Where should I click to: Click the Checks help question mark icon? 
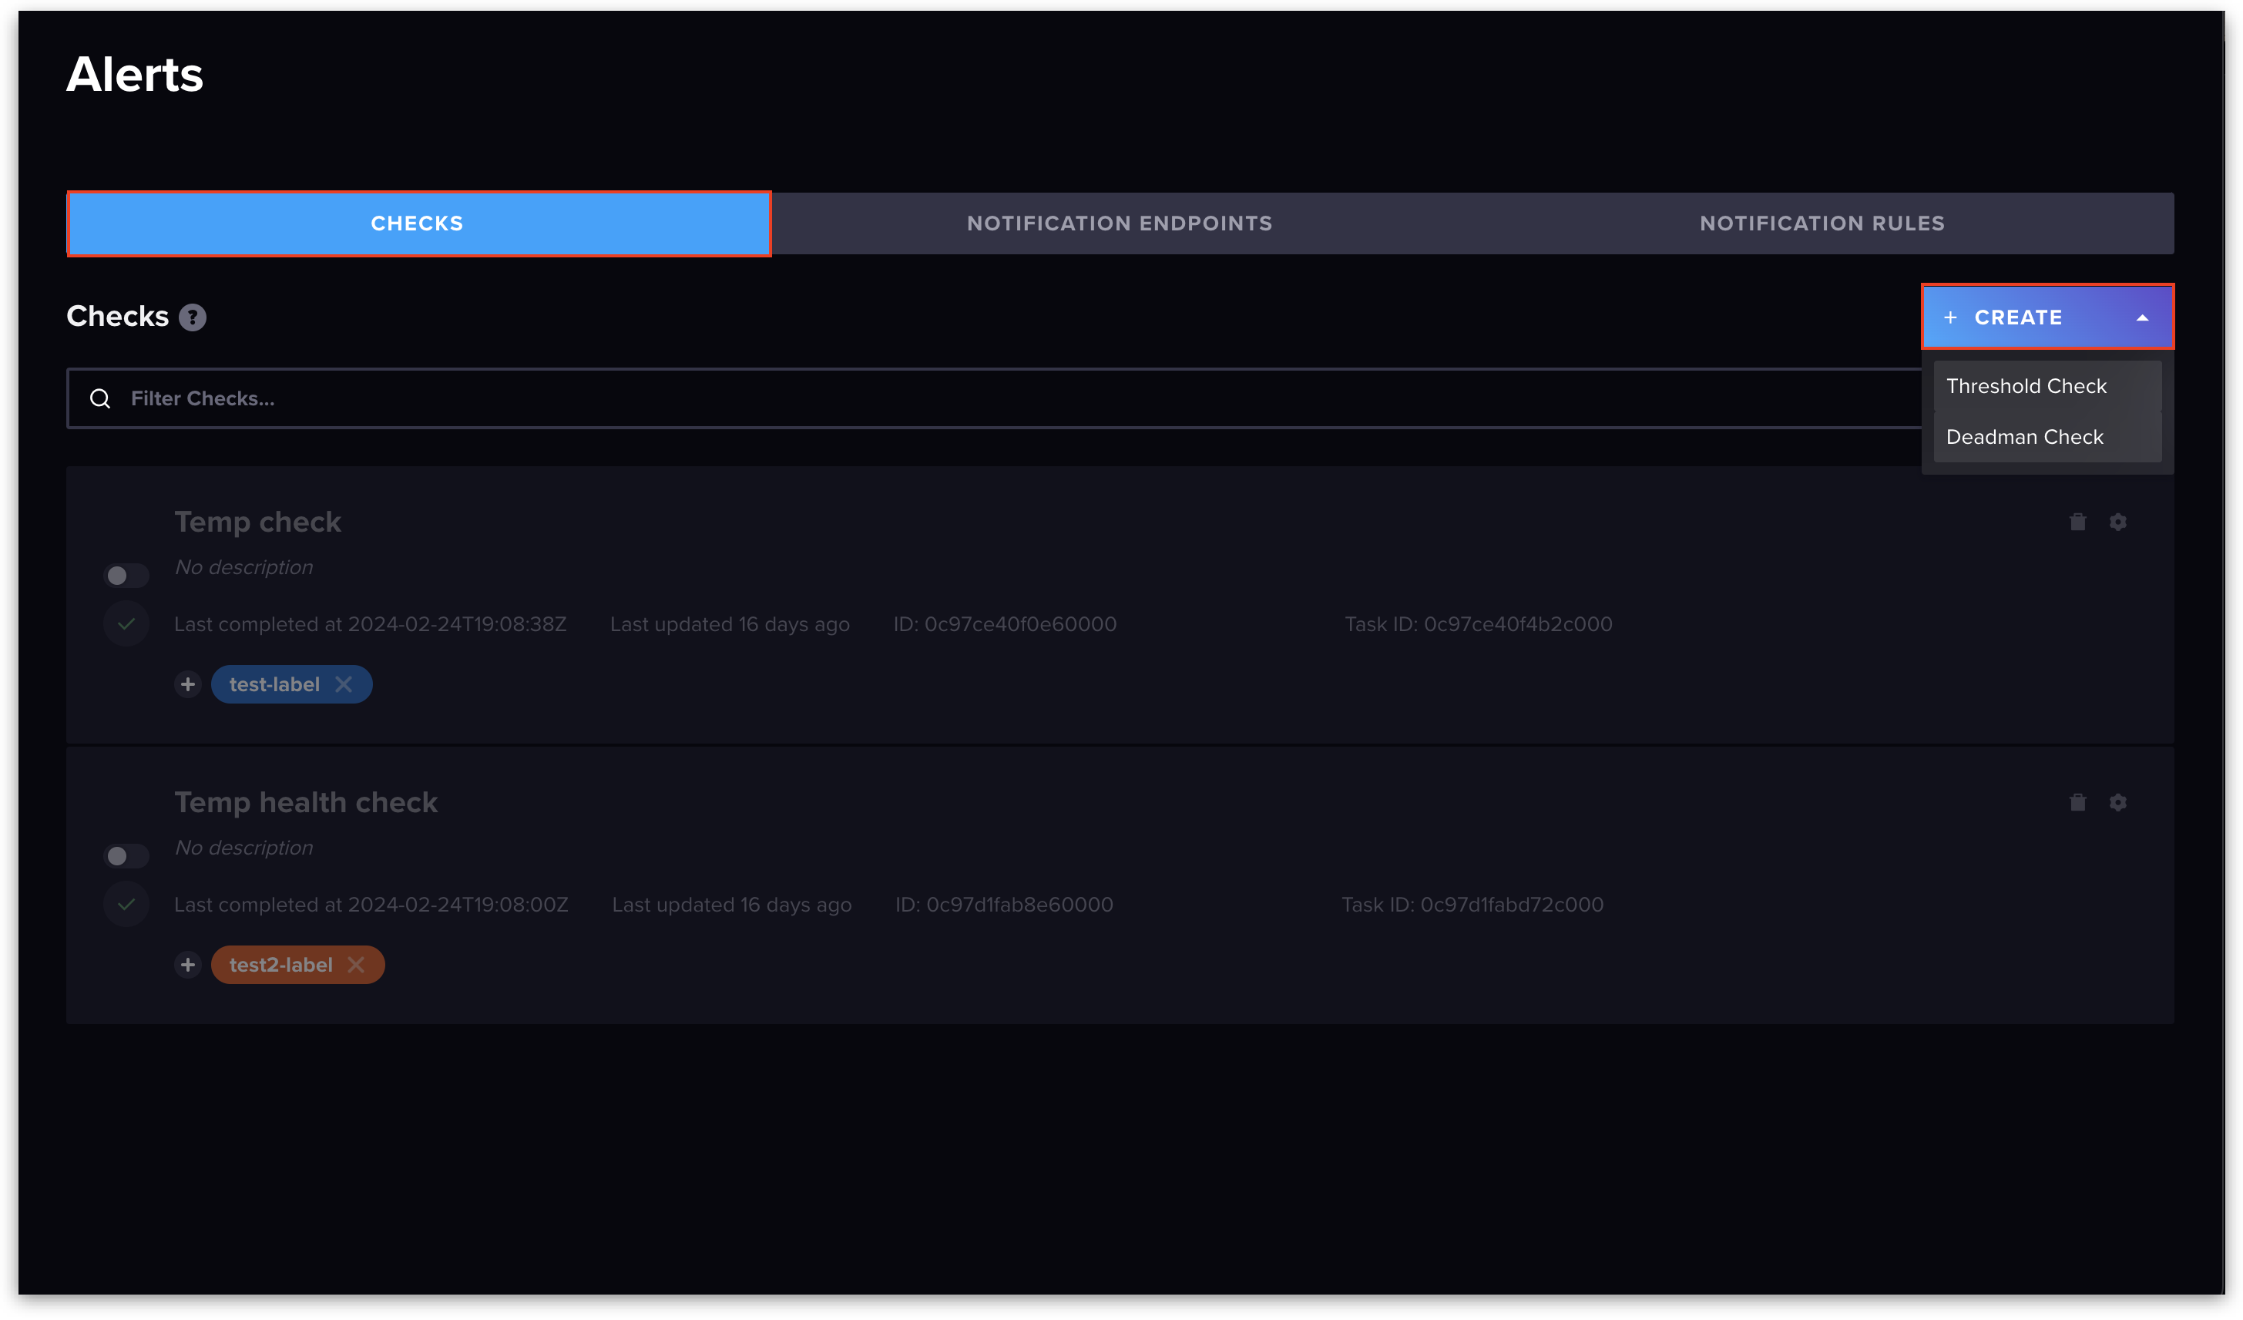(193, 317)
